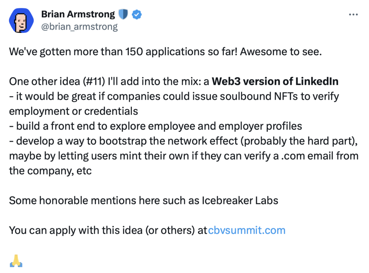The image size is (369, 273).
Task: Click the blue verified checkmark badge
Action: pyautogui.click(x=137, y=14)
